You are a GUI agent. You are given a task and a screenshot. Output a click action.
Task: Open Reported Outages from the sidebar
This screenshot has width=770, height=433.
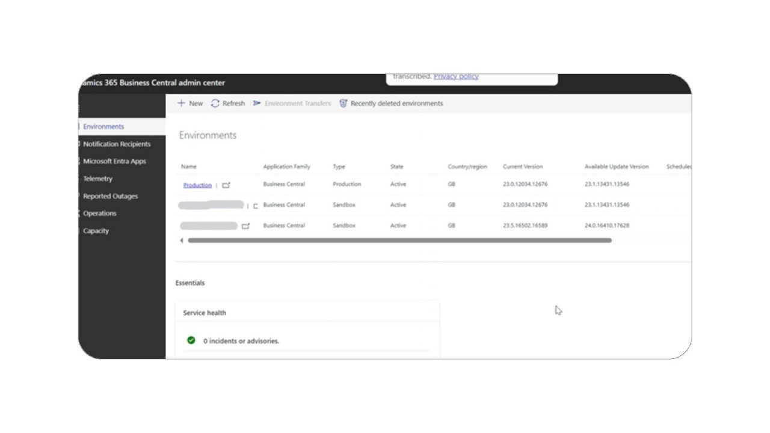pos(111,196)
